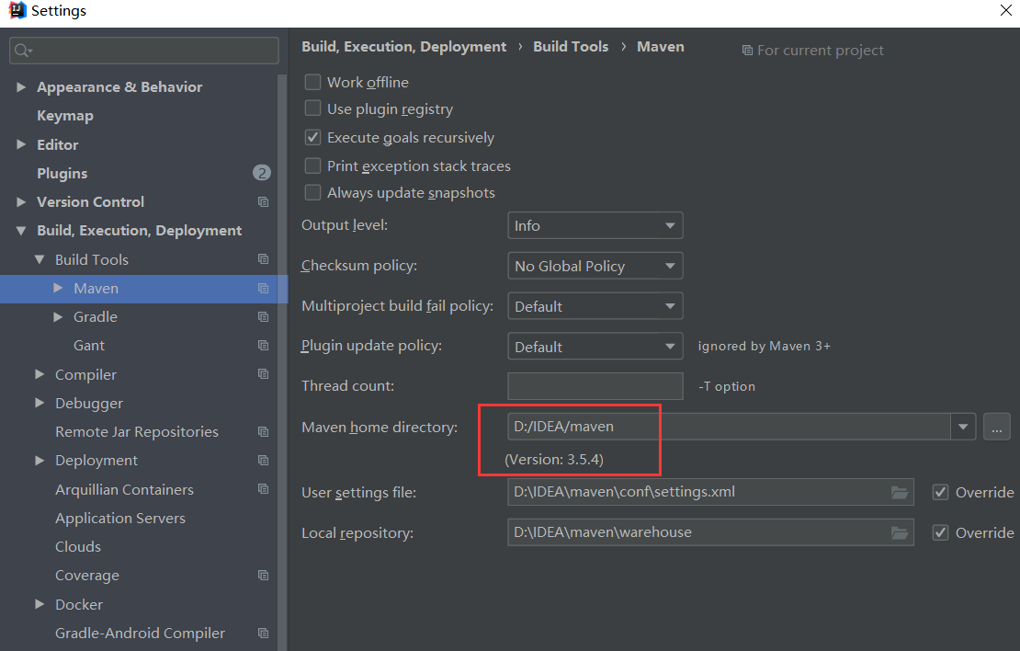
Task: Select Keymap in the settings tree
Action: (x=65, y=116)
